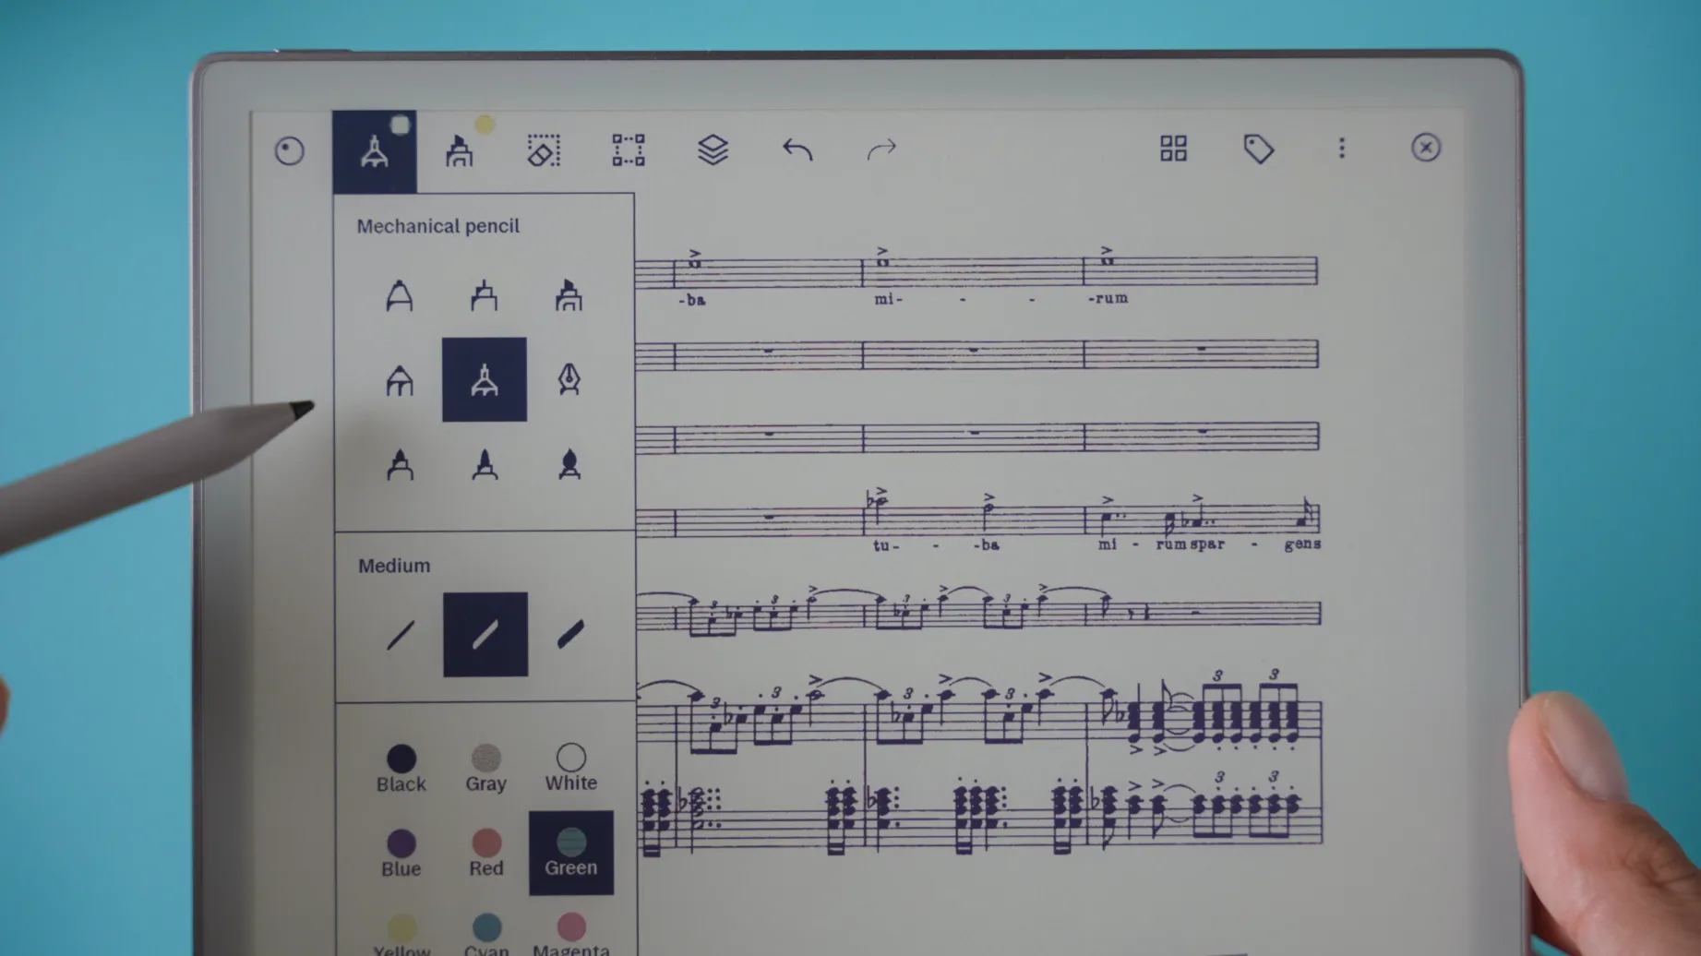Choose the Gray ink color
The image size is (1701, 956).
[x=486, y=769]
